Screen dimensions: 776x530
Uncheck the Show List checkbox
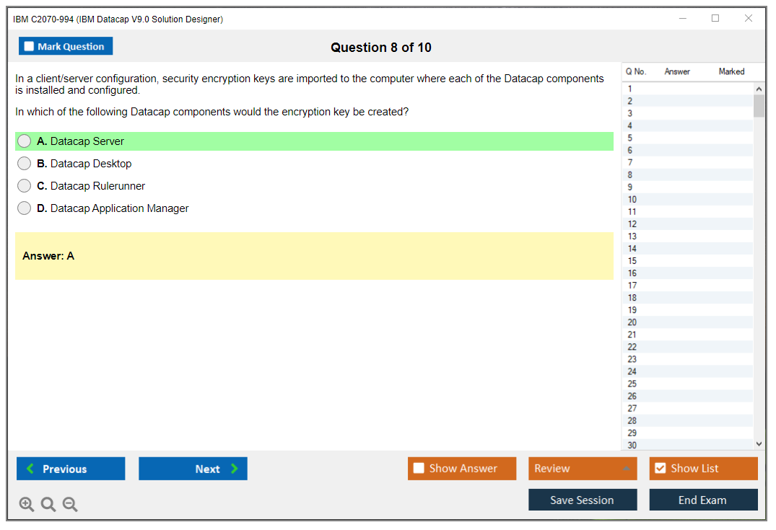point(660,469)
